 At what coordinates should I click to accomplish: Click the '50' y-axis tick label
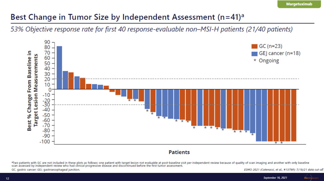47,63
